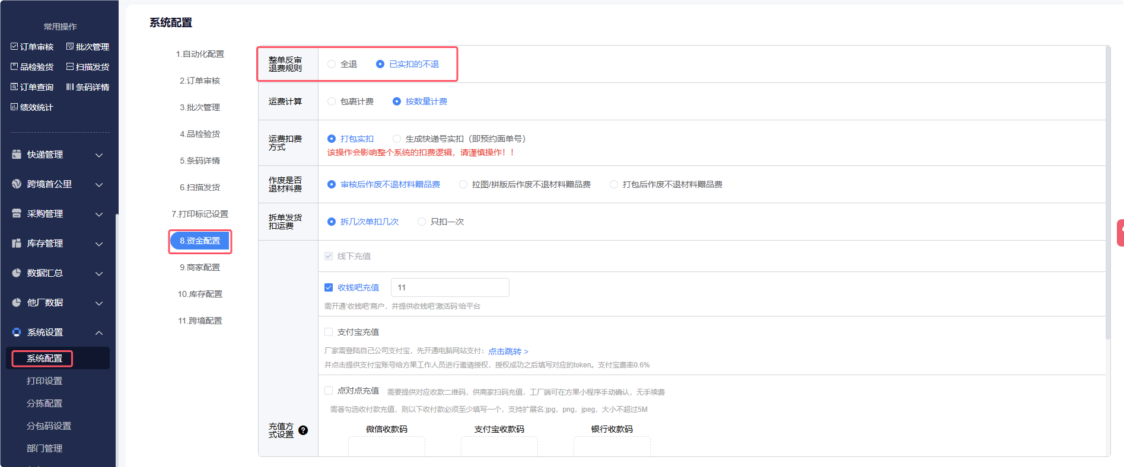Expand the 快递管理 menu chevron
The image size is (1124, 467).
(x=99, y=155)
